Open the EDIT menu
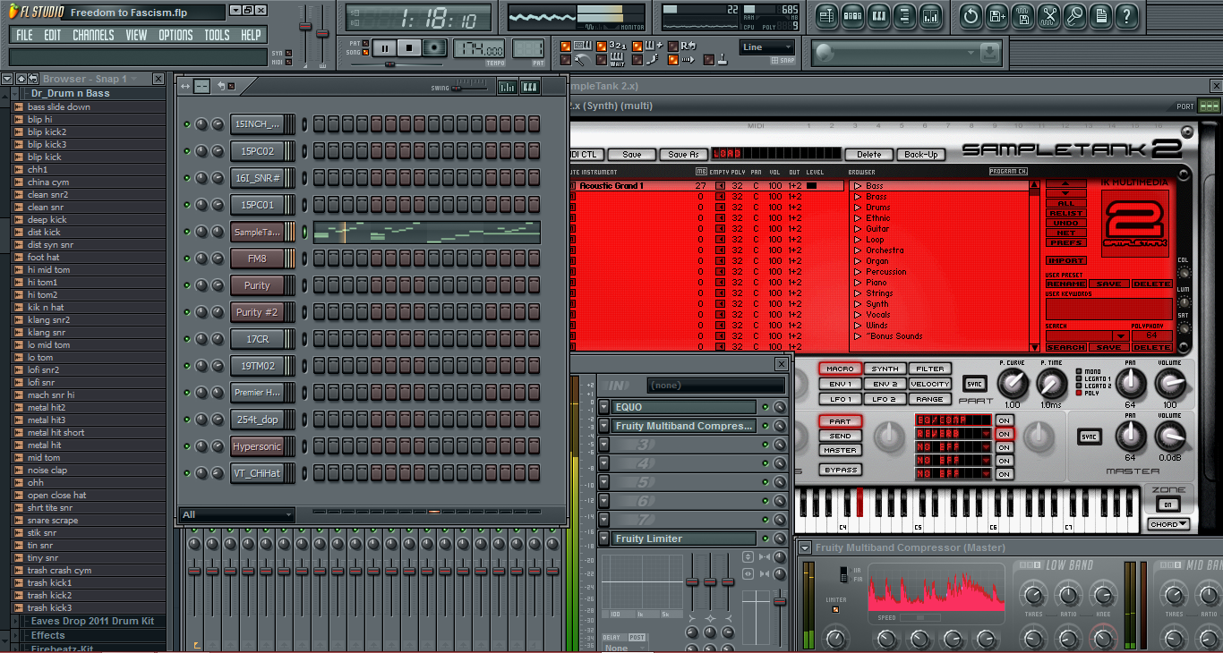Viewport: 1223px width, 653px height. pyautogui.click(x=53, y=35)
